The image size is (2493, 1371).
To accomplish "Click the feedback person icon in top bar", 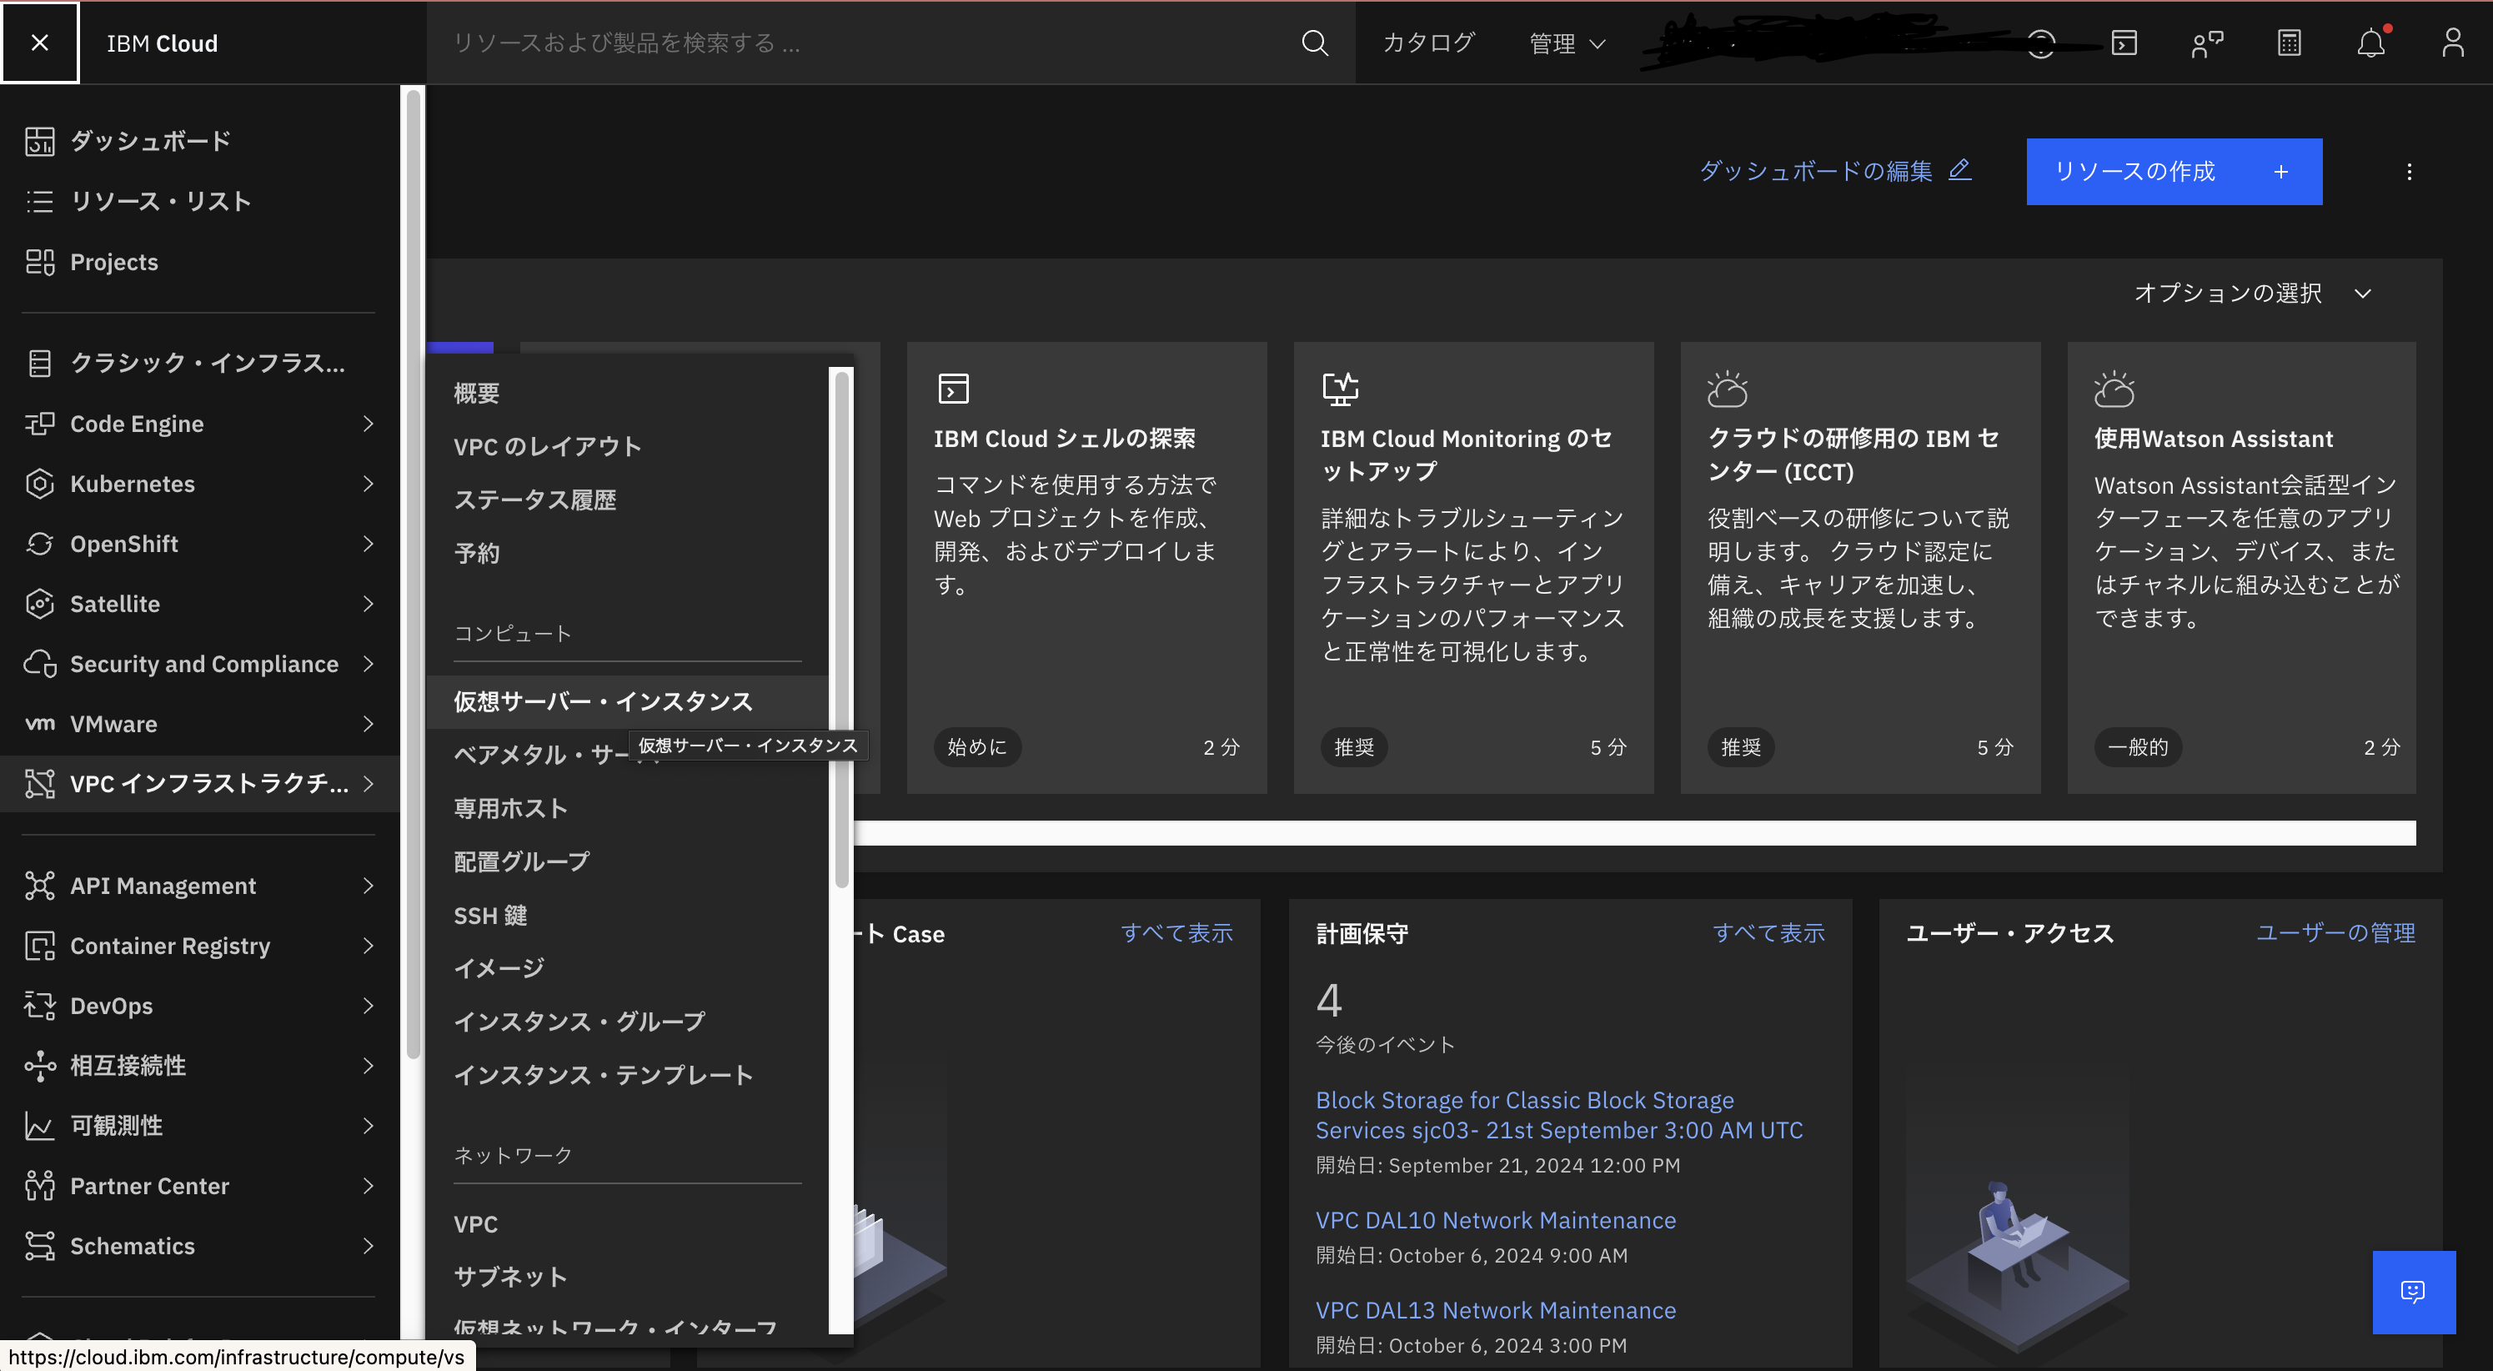I will (2206, 43).
